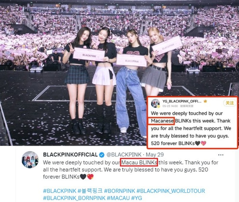
Task: Click the blue verified badge beside BLACKPINKOFFICIAL
Action: (102, 155)
